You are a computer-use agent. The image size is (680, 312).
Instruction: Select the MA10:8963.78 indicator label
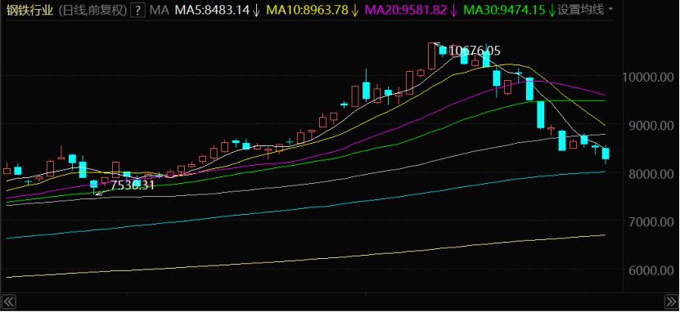click(x=307, y=10)
